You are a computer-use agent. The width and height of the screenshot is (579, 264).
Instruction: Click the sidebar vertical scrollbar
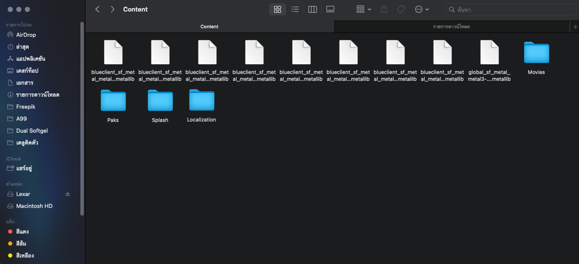[82, 119]
